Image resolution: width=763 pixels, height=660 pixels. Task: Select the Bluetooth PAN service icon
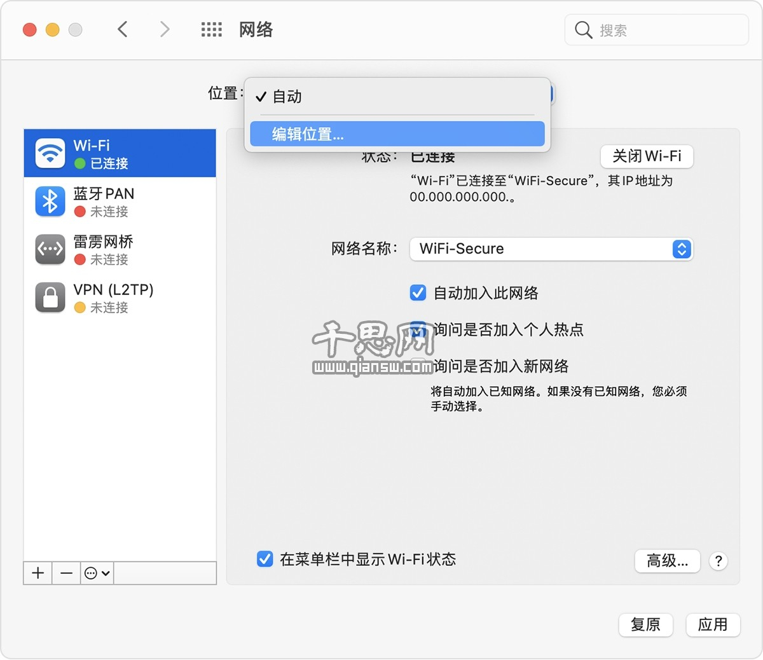click(50, 202)
